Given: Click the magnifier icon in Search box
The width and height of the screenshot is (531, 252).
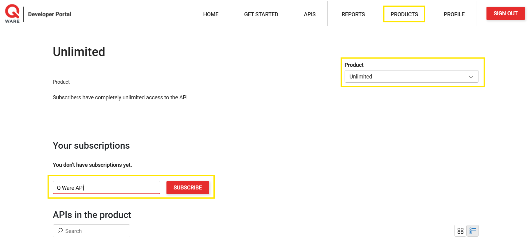Looking at the screenshot, I should coord(60,231).
